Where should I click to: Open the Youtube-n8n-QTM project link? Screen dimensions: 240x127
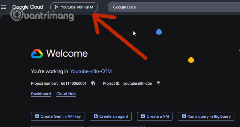pos(91,71)
